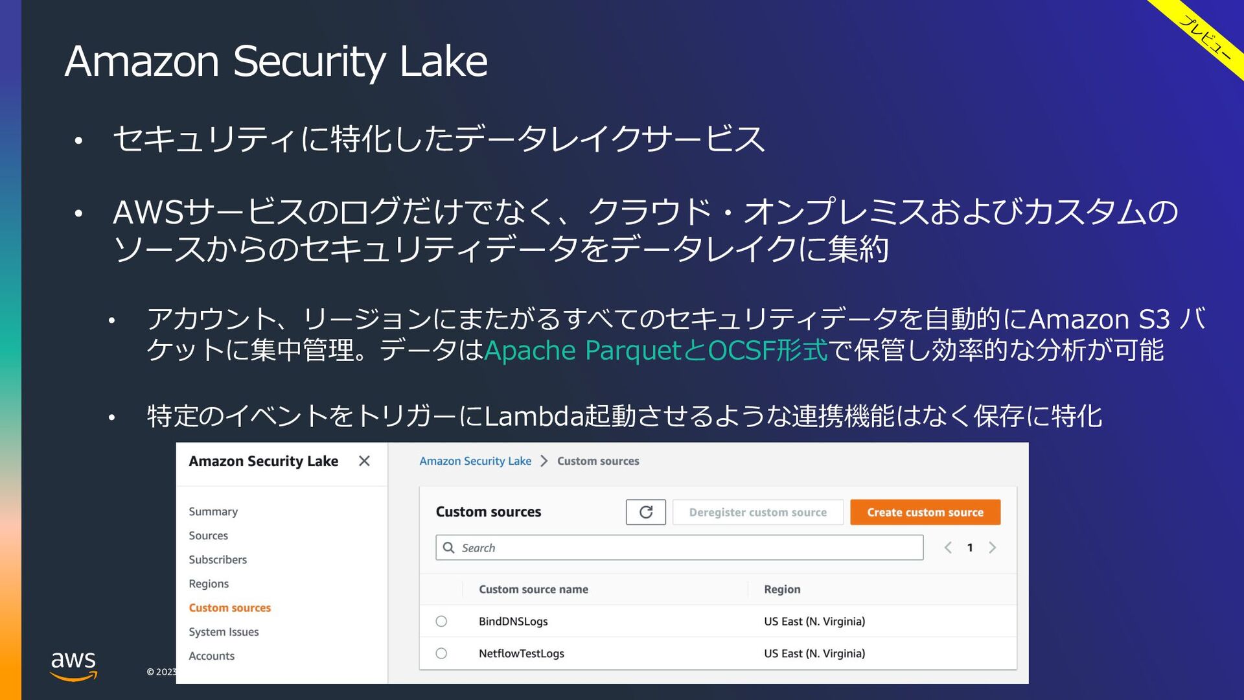Select the NetflowTestLogs radio button
Screen dimensions: 1244x700
(x=441, y=653)
